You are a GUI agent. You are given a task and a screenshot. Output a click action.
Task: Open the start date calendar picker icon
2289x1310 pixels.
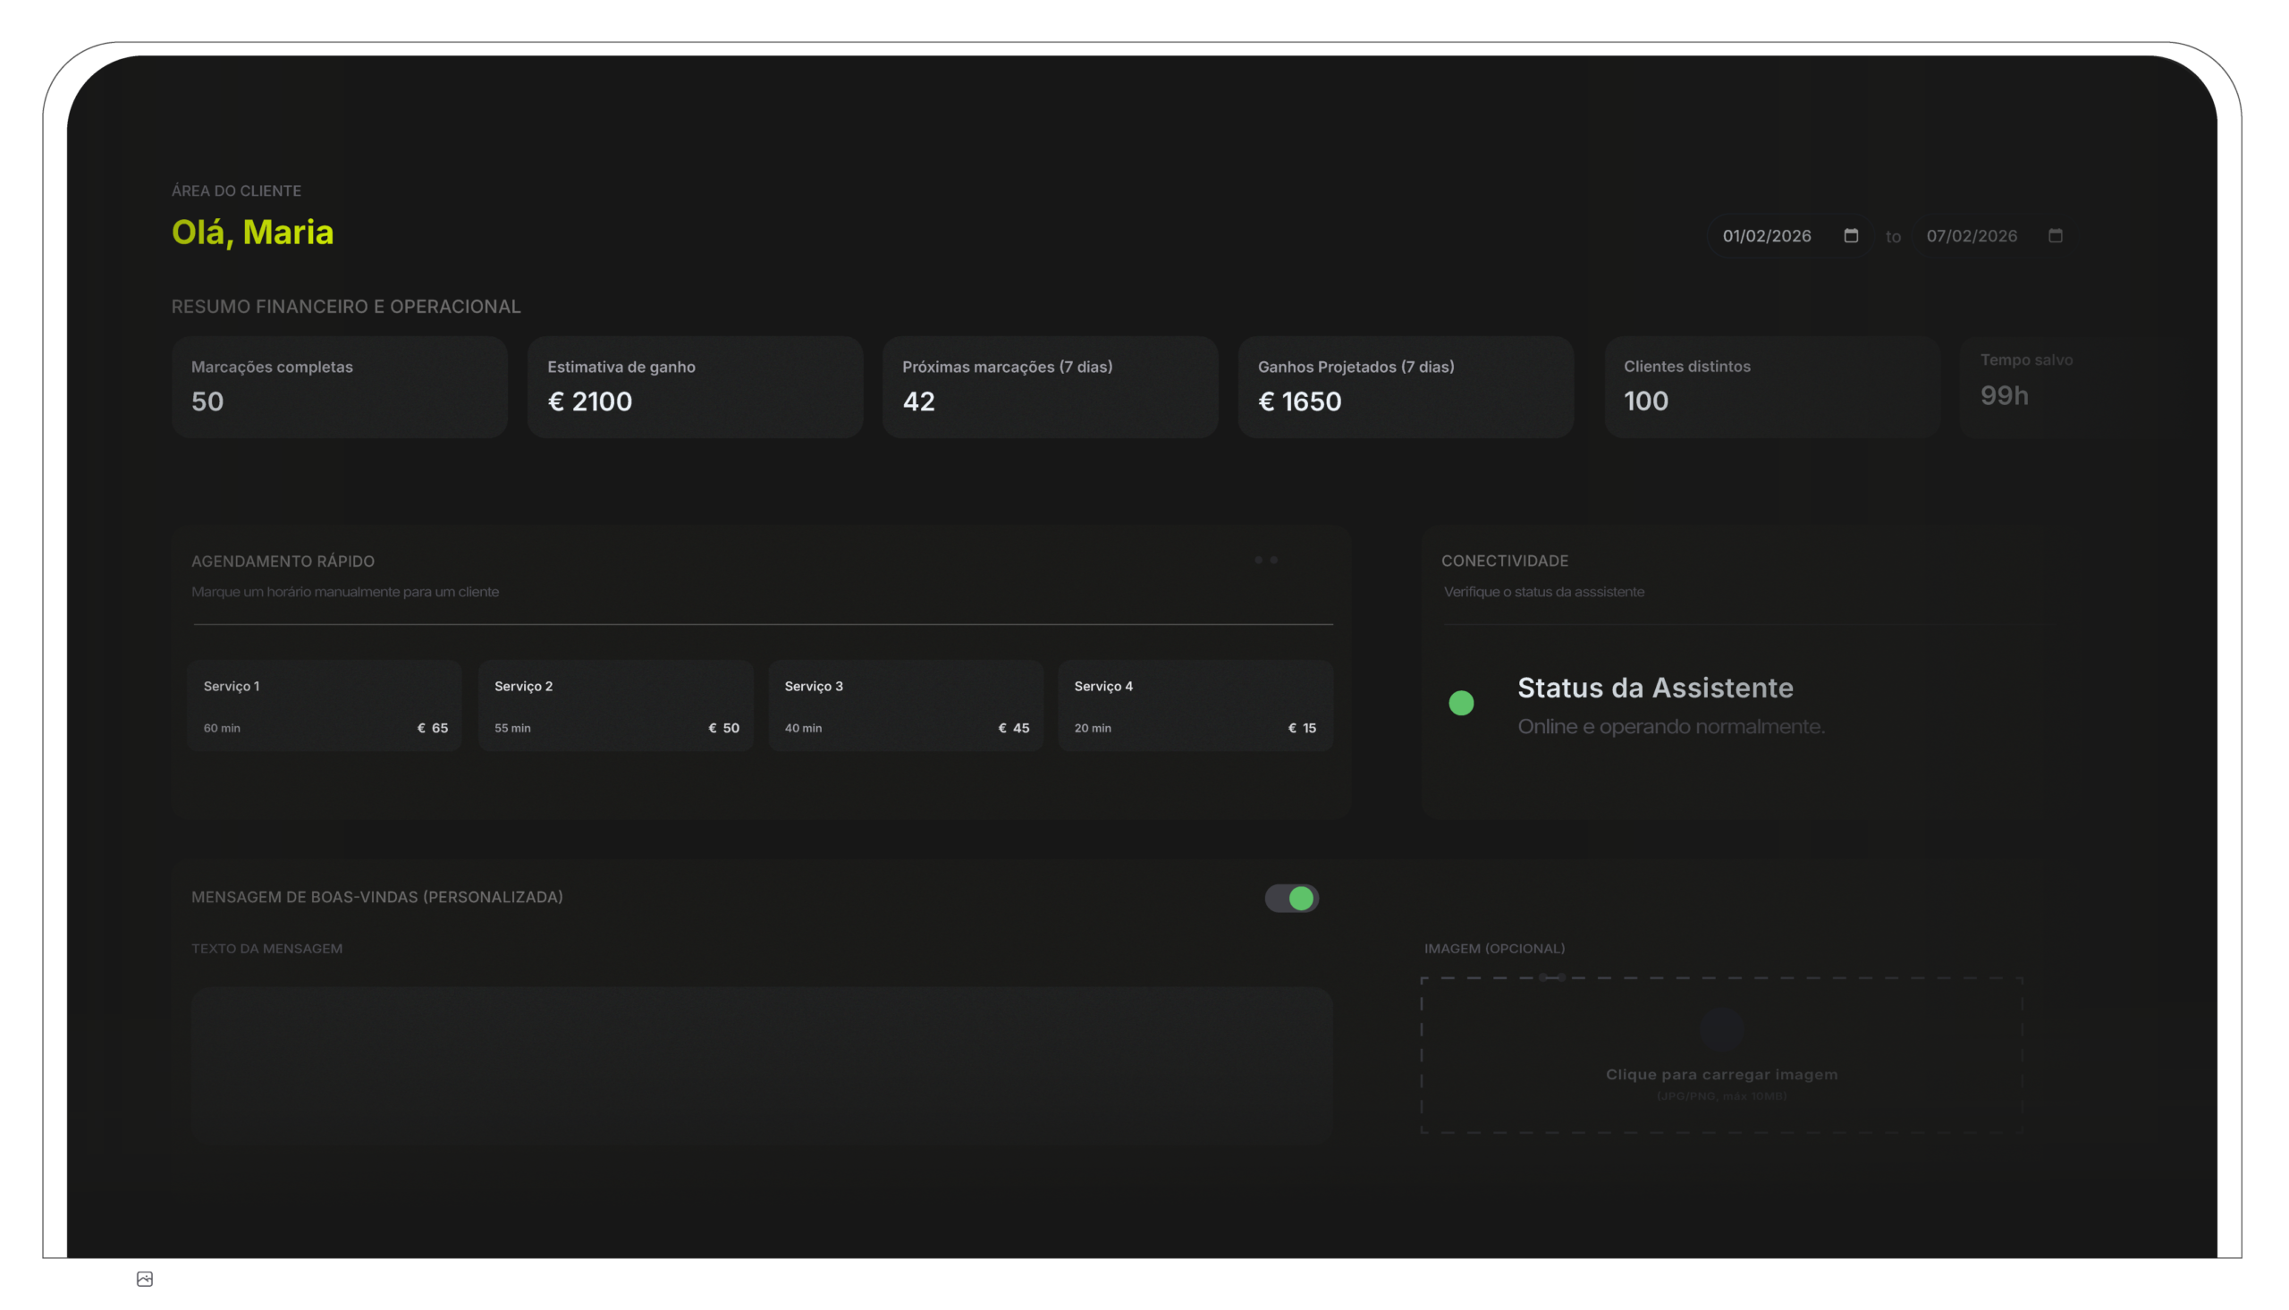(x=1850, y=236)
